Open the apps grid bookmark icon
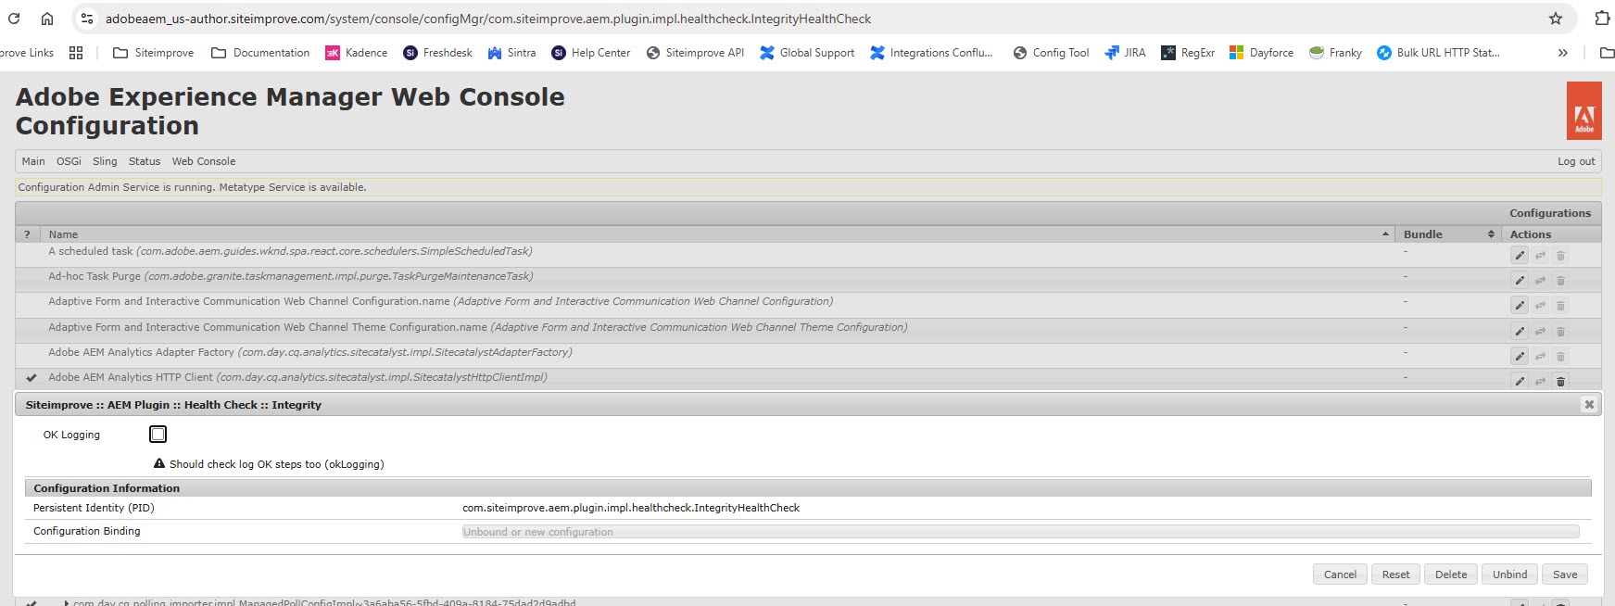 tap(76, 53)
